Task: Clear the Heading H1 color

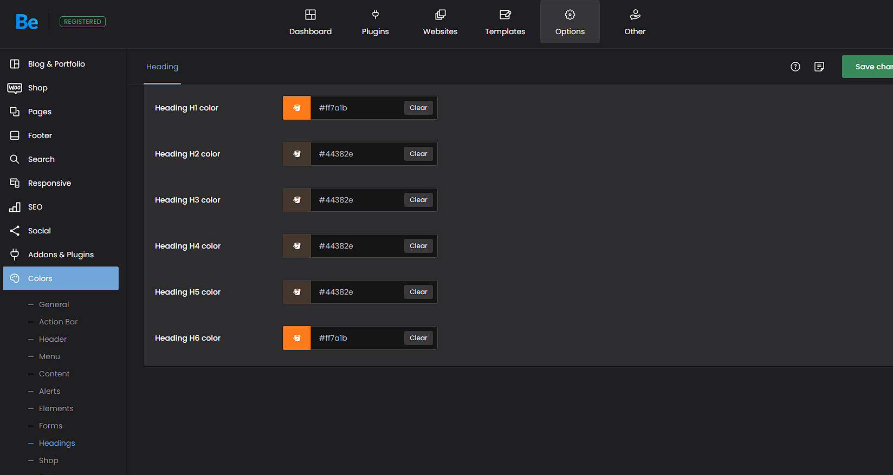Action: 418,108
